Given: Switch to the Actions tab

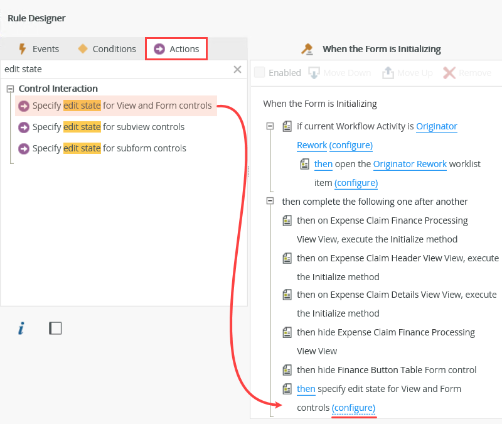Looking at the screenshot, I should click(x=176, y=48).
